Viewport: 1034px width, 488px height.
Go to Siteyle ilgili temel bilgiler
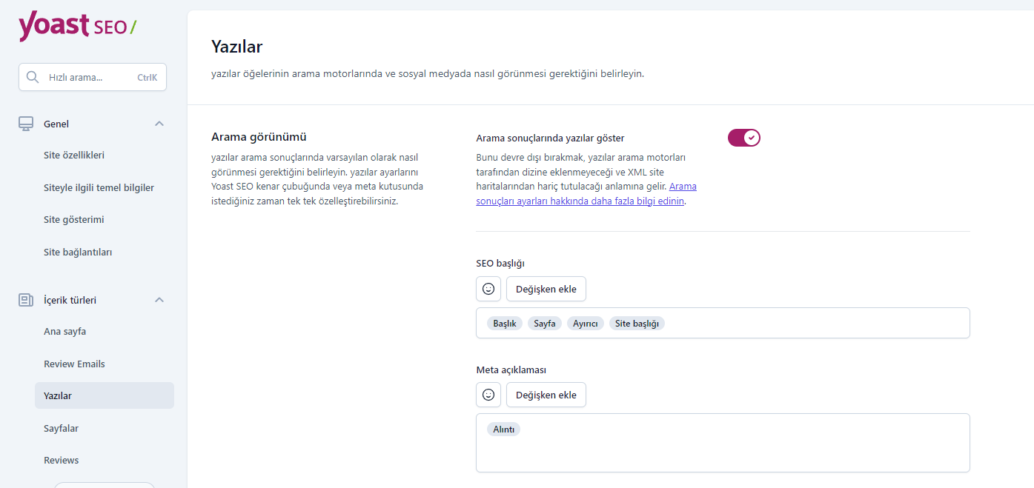[99, 187]
